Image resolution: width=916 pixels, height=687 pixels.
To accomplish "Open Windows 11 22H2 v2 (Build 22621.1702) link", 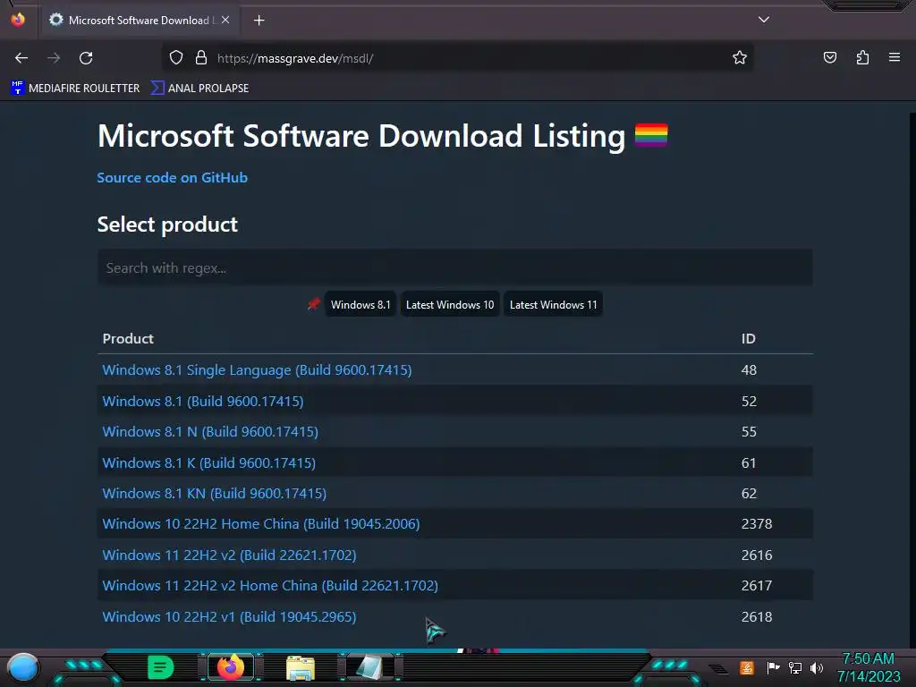I will [229, 555].
